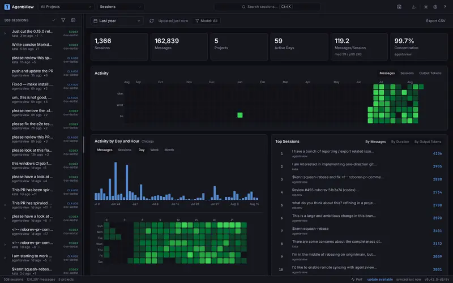Sort Top Sessions By Duration

(400, 142)
